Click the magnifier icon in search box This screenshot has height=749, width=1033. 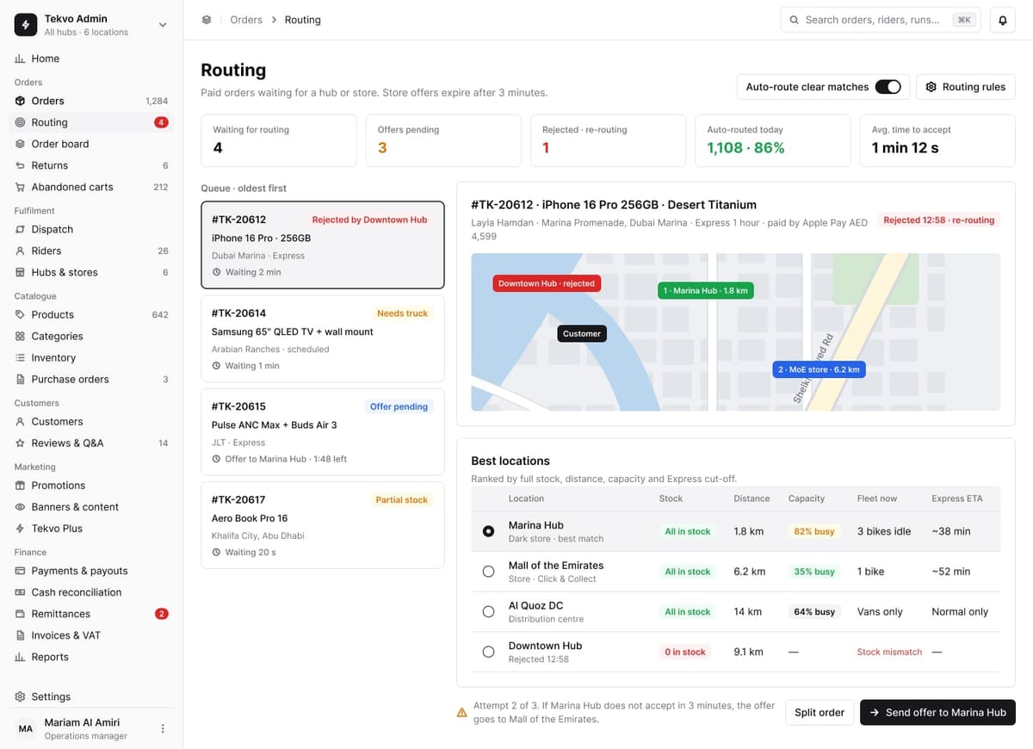(x=794, y=20)
